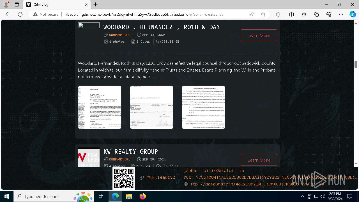Open File Explorer on taskbar

point(129,196)
